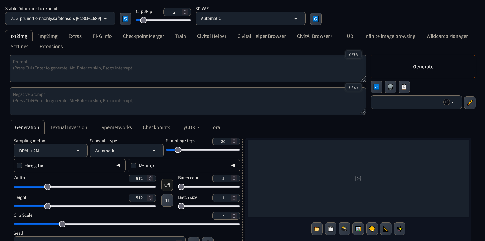Save images as a zip archive icon
The height and width of the screenshot is (241, 485).
point(344,229)
